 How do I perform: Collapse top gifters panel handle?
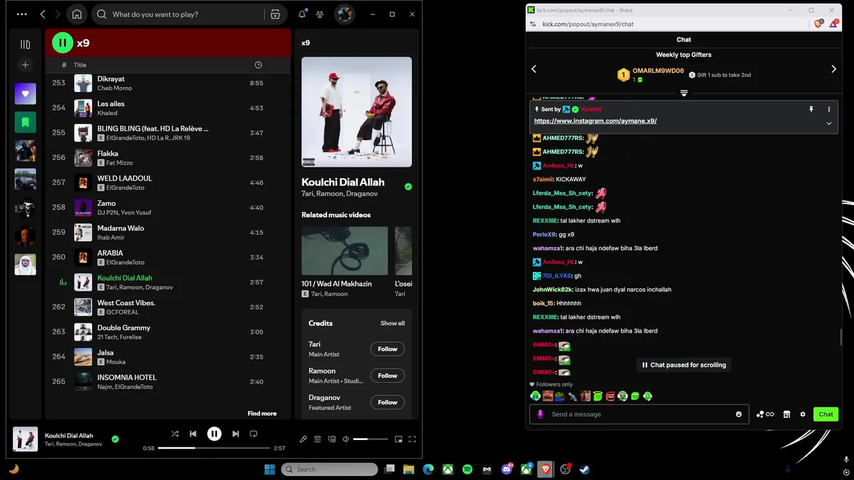684,93
